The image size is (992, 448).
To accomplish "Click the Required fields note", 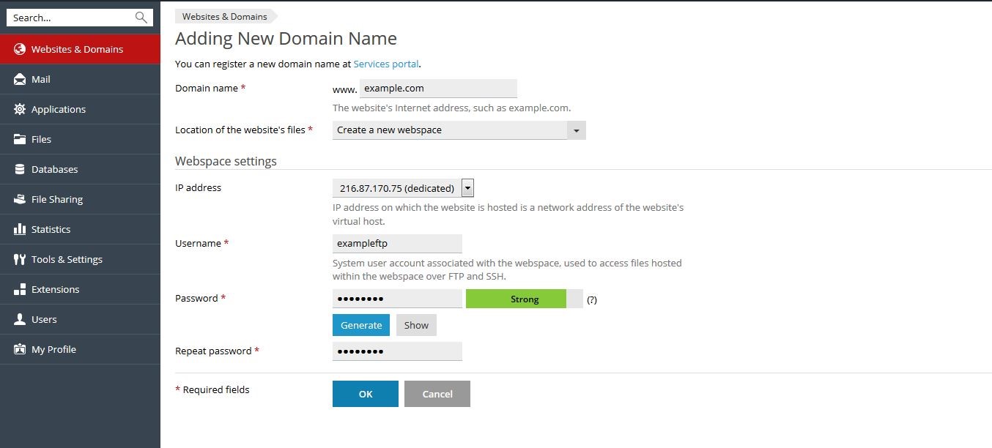I will click(212, 389).
